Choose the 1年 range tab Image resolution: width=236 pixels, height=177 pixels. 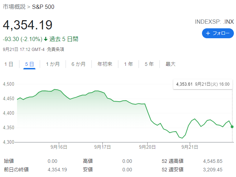click(129, 64)
